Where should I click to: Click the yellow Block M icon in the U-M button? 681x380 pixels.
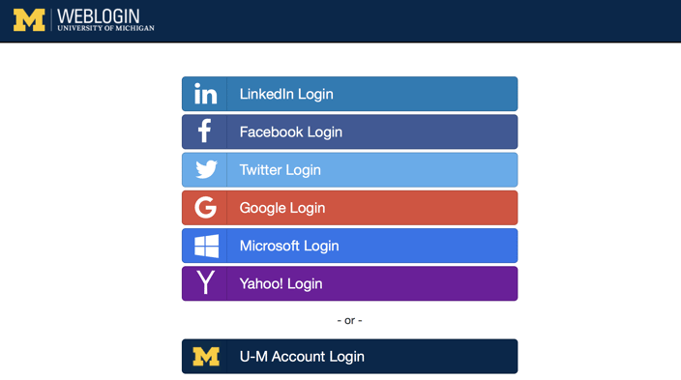point(206,357)
